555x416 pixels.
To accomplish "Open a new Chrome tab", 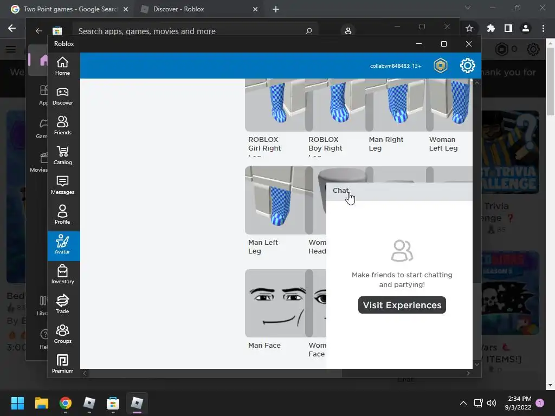I will [276, 9].
